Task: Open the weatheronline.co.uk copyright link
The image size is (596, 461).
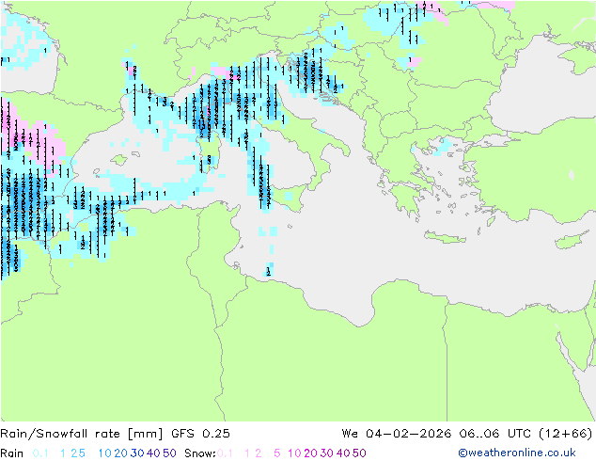Action: tap(517, 453)
